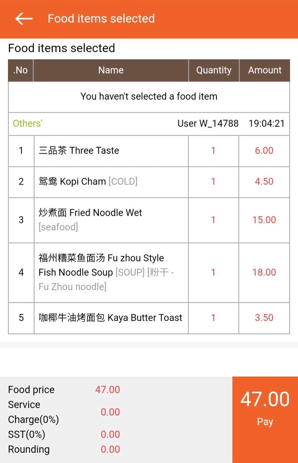Tap the 15.00 amount cell
The width and height of the screenshot is (298, 463).
[x=264, y=220]
